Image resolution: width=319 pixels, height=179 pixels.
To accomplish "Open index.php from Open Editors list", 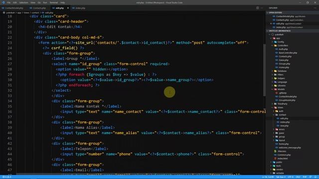I will coord(293,27).
